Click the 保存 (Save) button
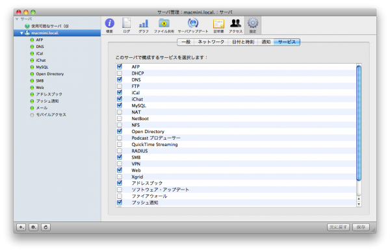This screenshot has height=252, width=390. click(361, 227)
